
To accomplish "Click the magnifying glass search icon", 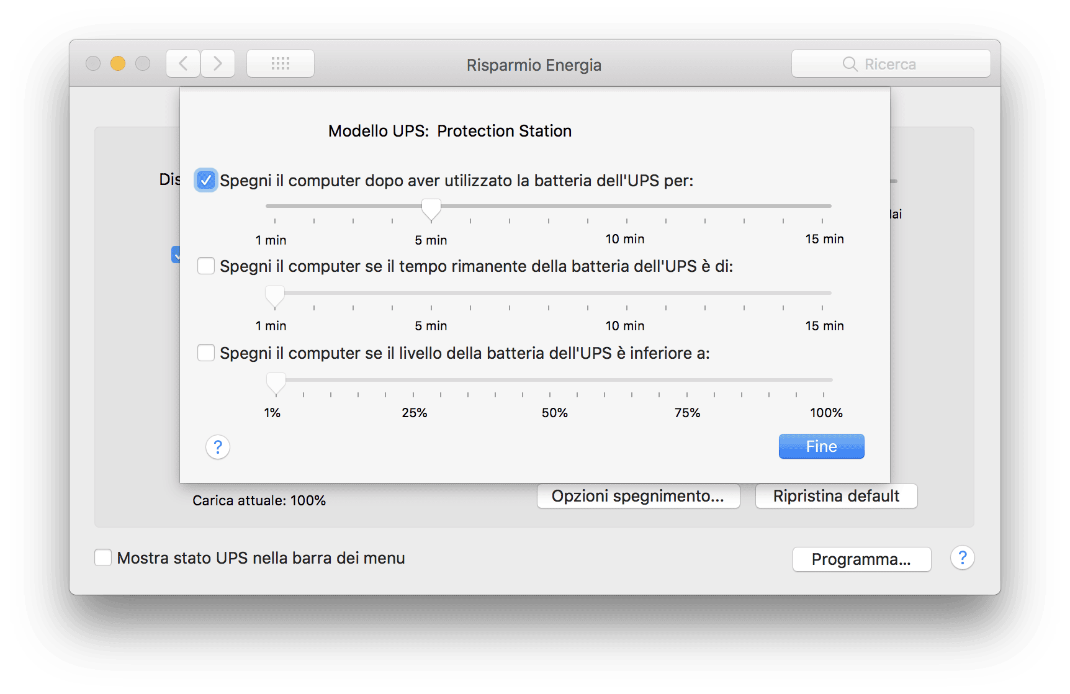I will pyautogui.click(x=850, y=64).
